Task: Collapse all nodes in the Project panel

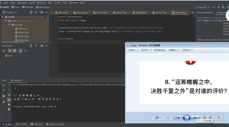Action: 36,13
